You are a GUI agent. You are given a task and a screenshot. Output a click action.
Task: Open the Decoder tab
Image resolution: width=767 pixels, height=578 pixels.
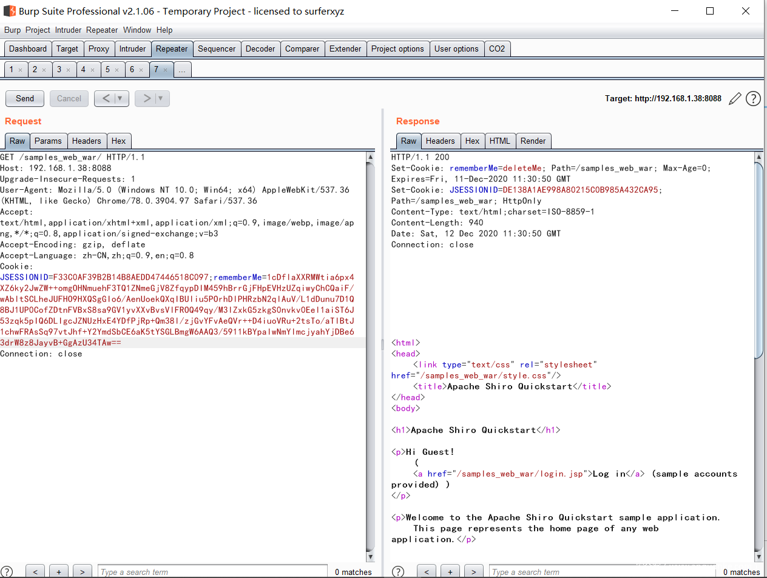260,49
